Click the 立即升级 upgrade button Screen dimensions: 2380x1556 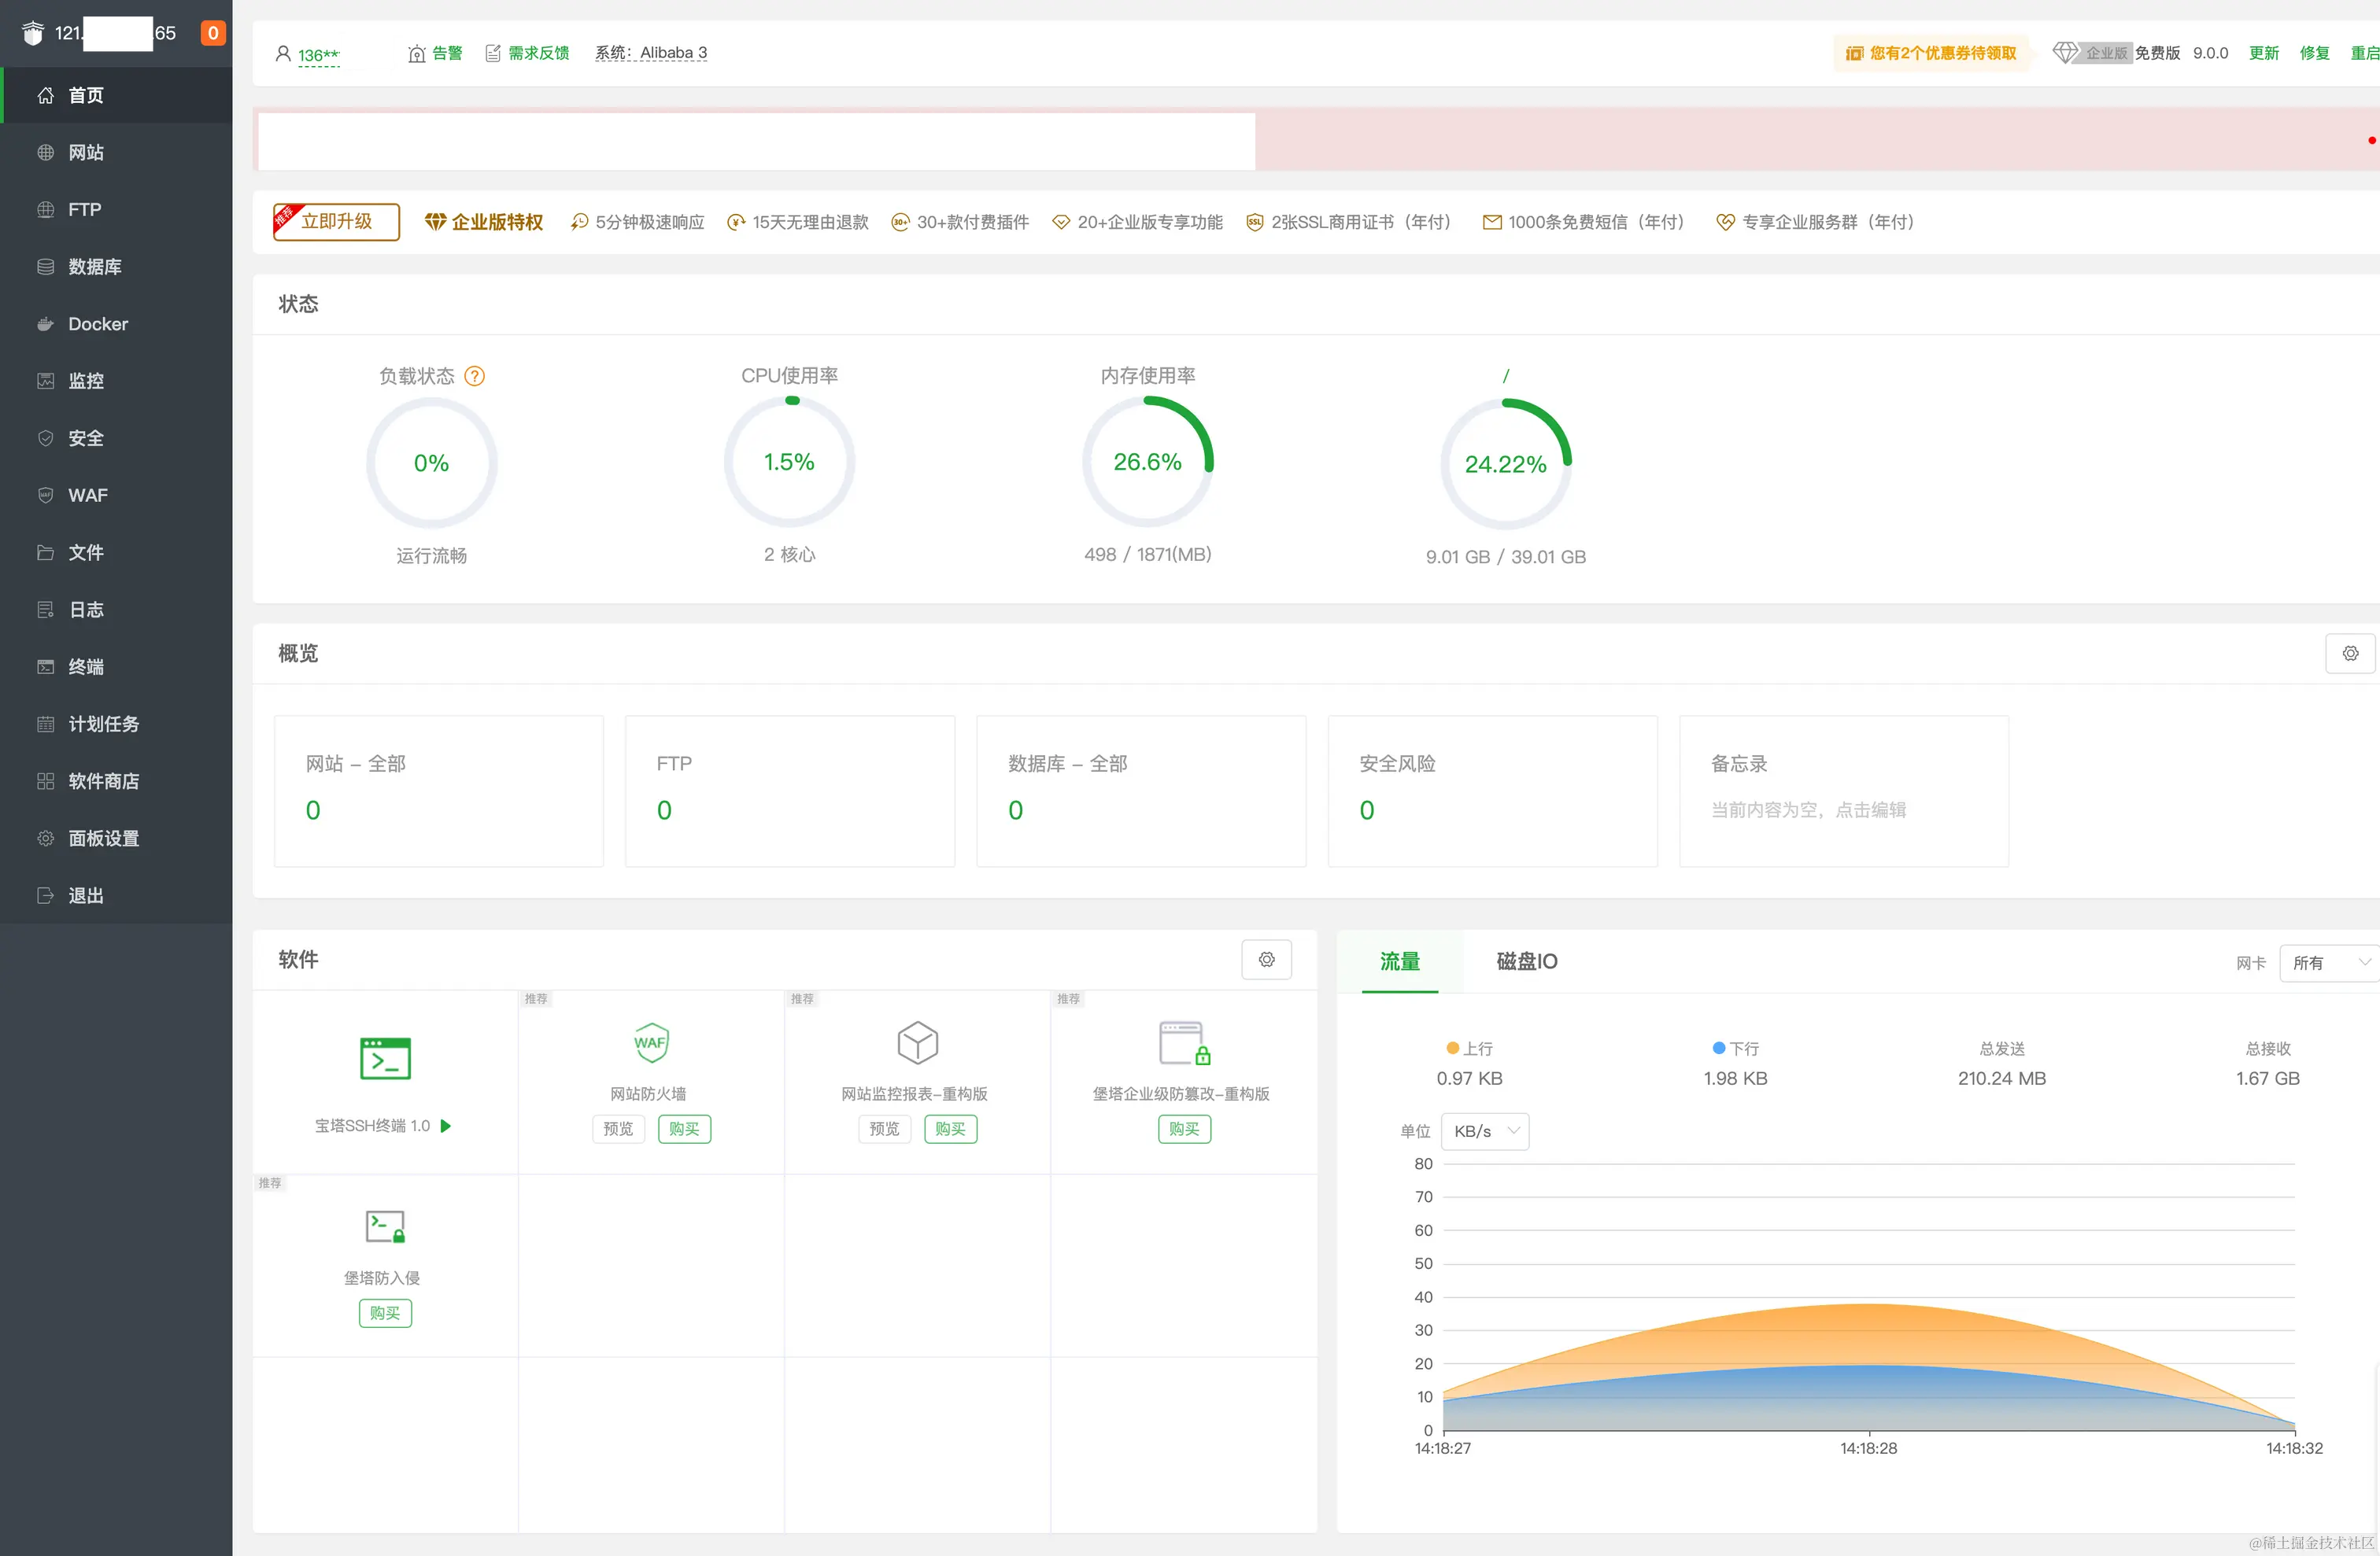click(x=336, y=221)
